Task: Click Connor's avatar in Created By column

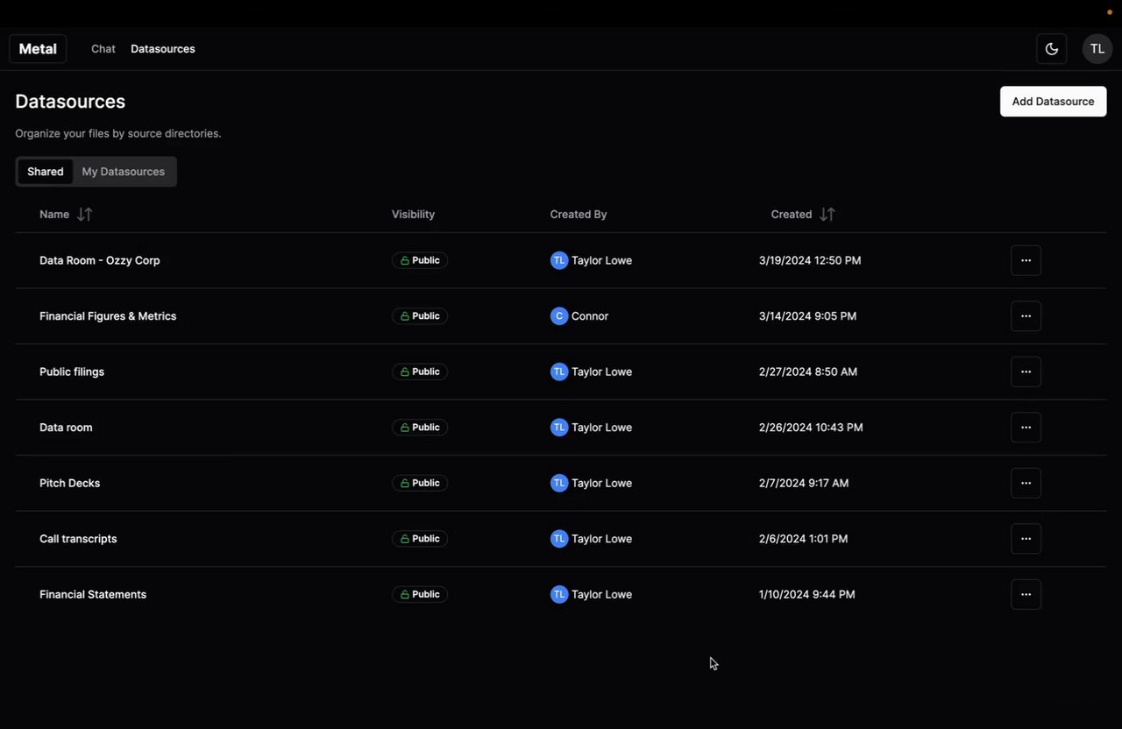Action: [559, 316]
